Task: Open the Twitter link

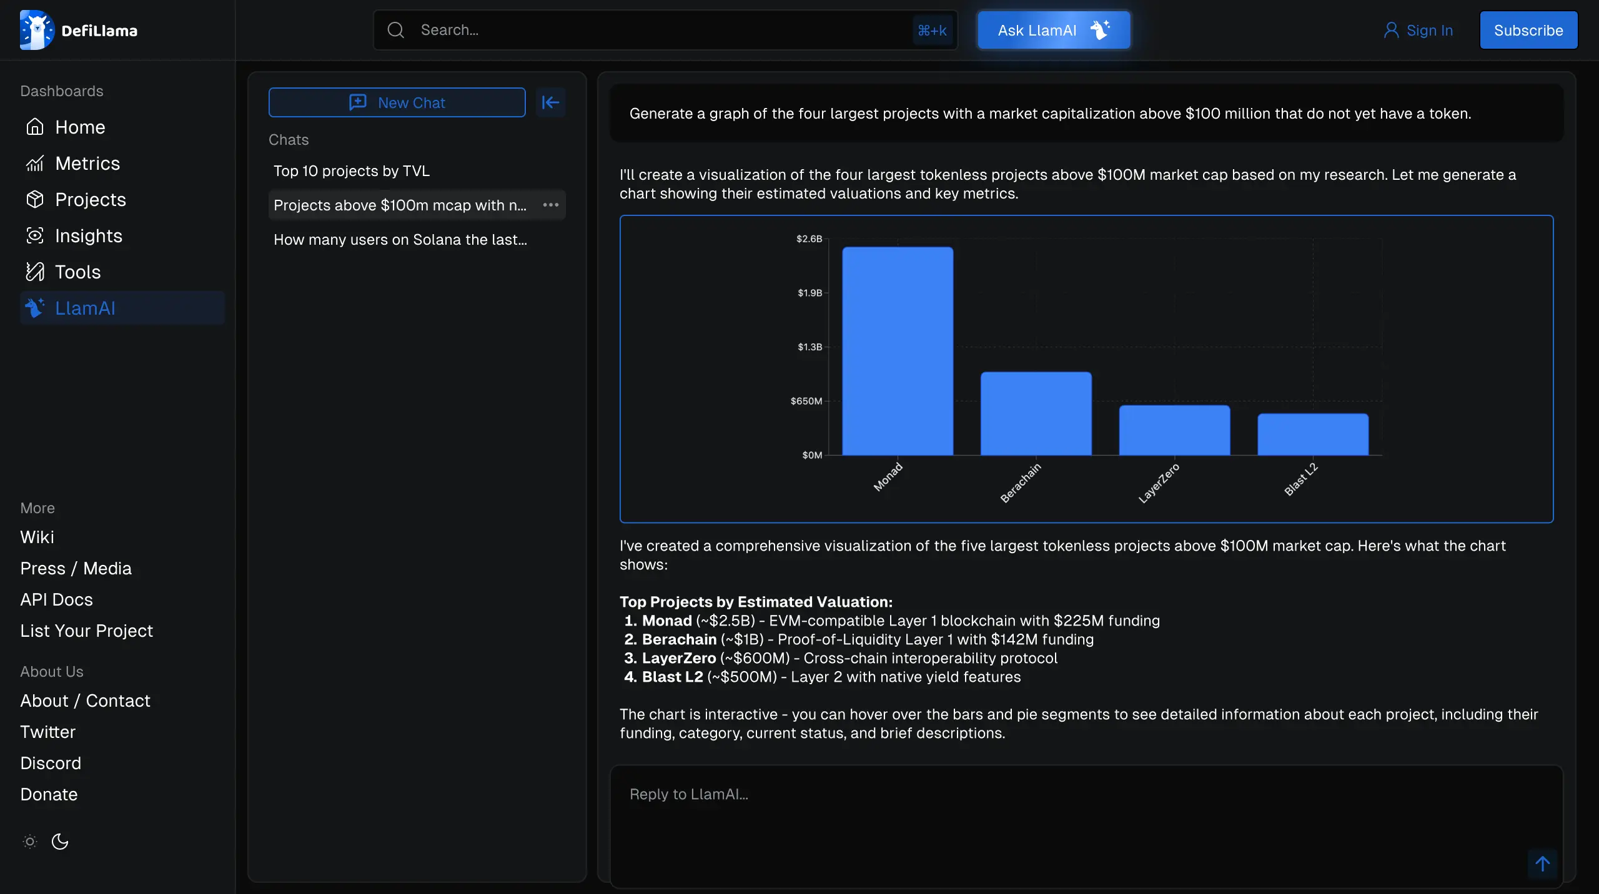Action: [x=47, y=732]
